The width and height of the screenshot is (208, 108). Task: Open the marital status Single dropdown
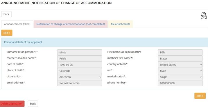[180, 77]
